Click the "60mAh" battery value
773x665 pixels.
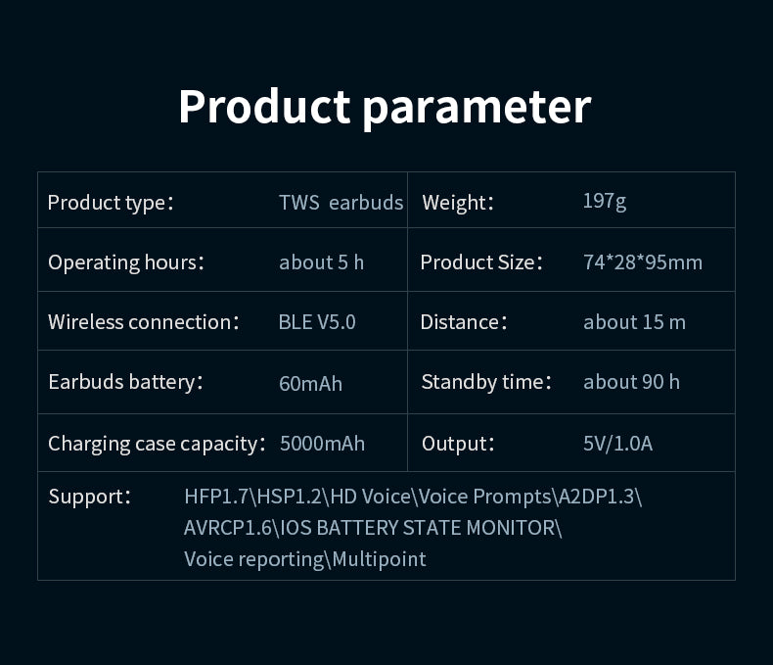(310, 383)
